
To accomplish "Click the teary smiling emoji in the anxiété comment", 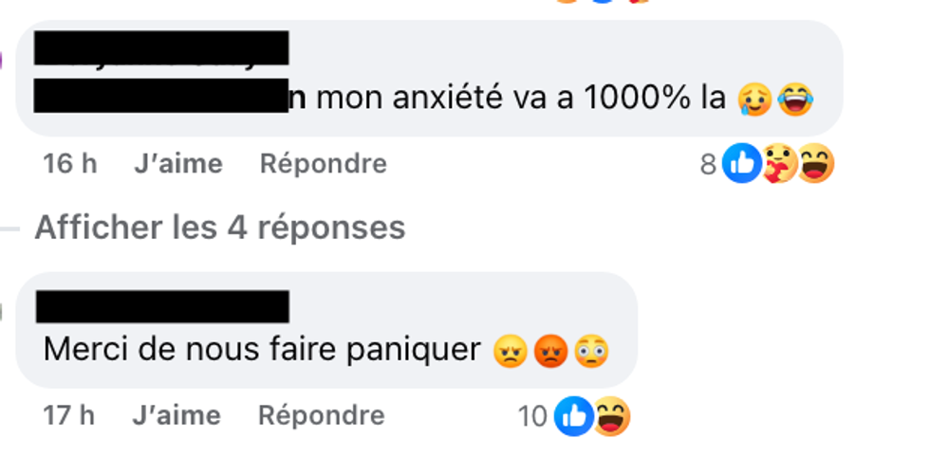I will [754, 99].
